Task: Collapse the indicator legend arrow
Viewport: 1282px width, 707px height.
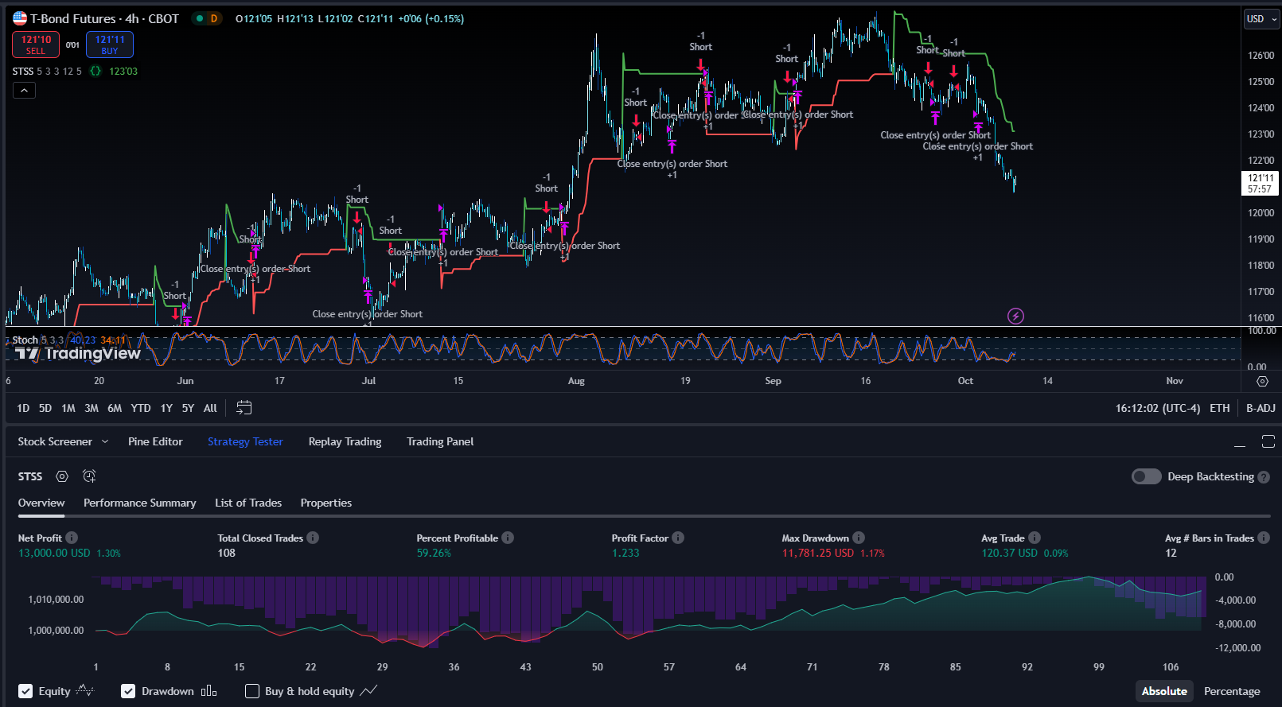Action: click(24, 91)
